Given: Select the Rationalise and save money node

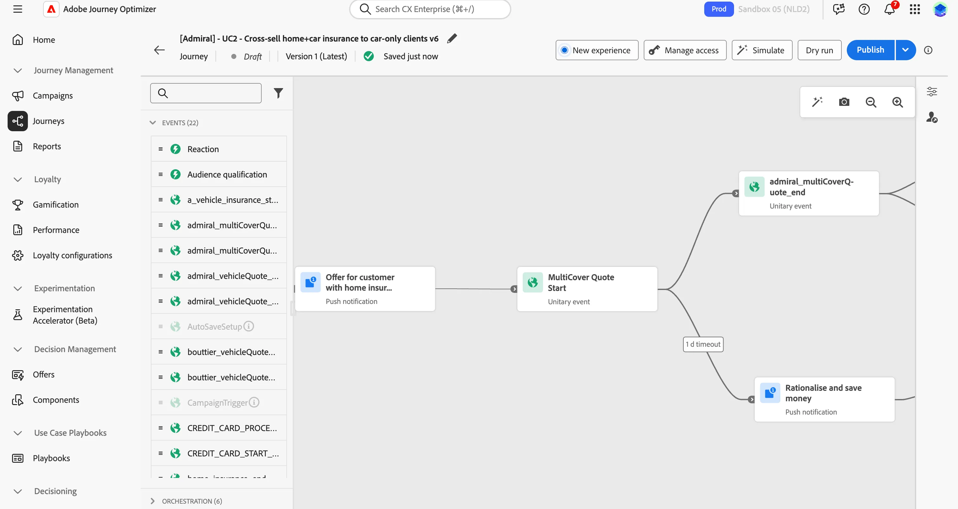Looking at the screenshot, I should (x=824, y=399).
